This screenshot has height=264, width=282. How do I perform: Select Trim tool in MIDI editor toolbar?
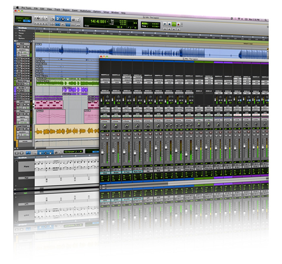40,153
